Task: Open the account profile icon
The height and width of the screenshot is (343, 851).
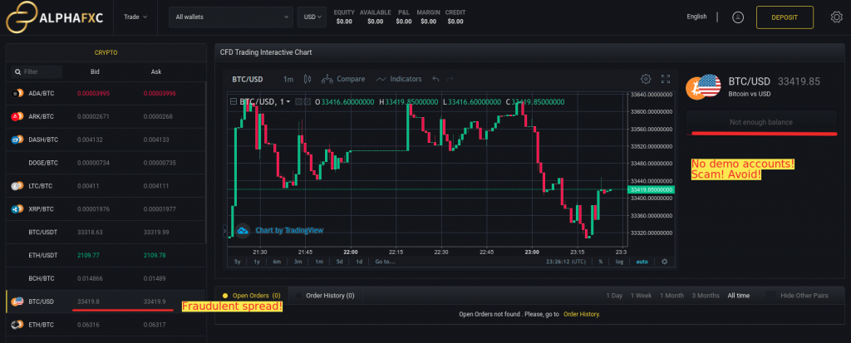Action: click(738, 17)
